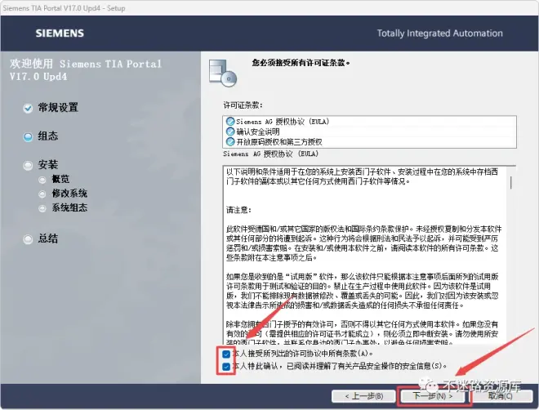Select 修改系统 sub-step
This screenshot has width=539, height=410.
[x=69, y=194]
